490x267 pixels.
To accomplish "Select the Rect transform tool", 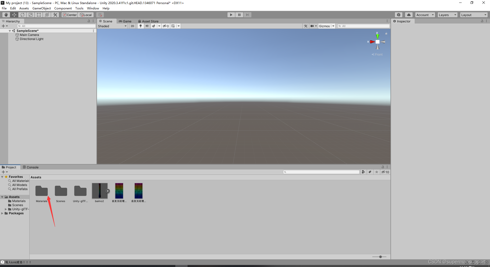I will pyautogui.click(x=39, y=15).
